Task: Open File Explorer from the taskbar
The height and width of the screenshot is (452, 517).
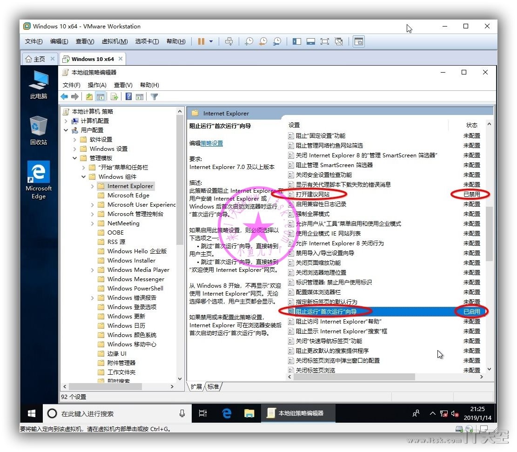Action: pyautogui.click(x=249, y=413)
